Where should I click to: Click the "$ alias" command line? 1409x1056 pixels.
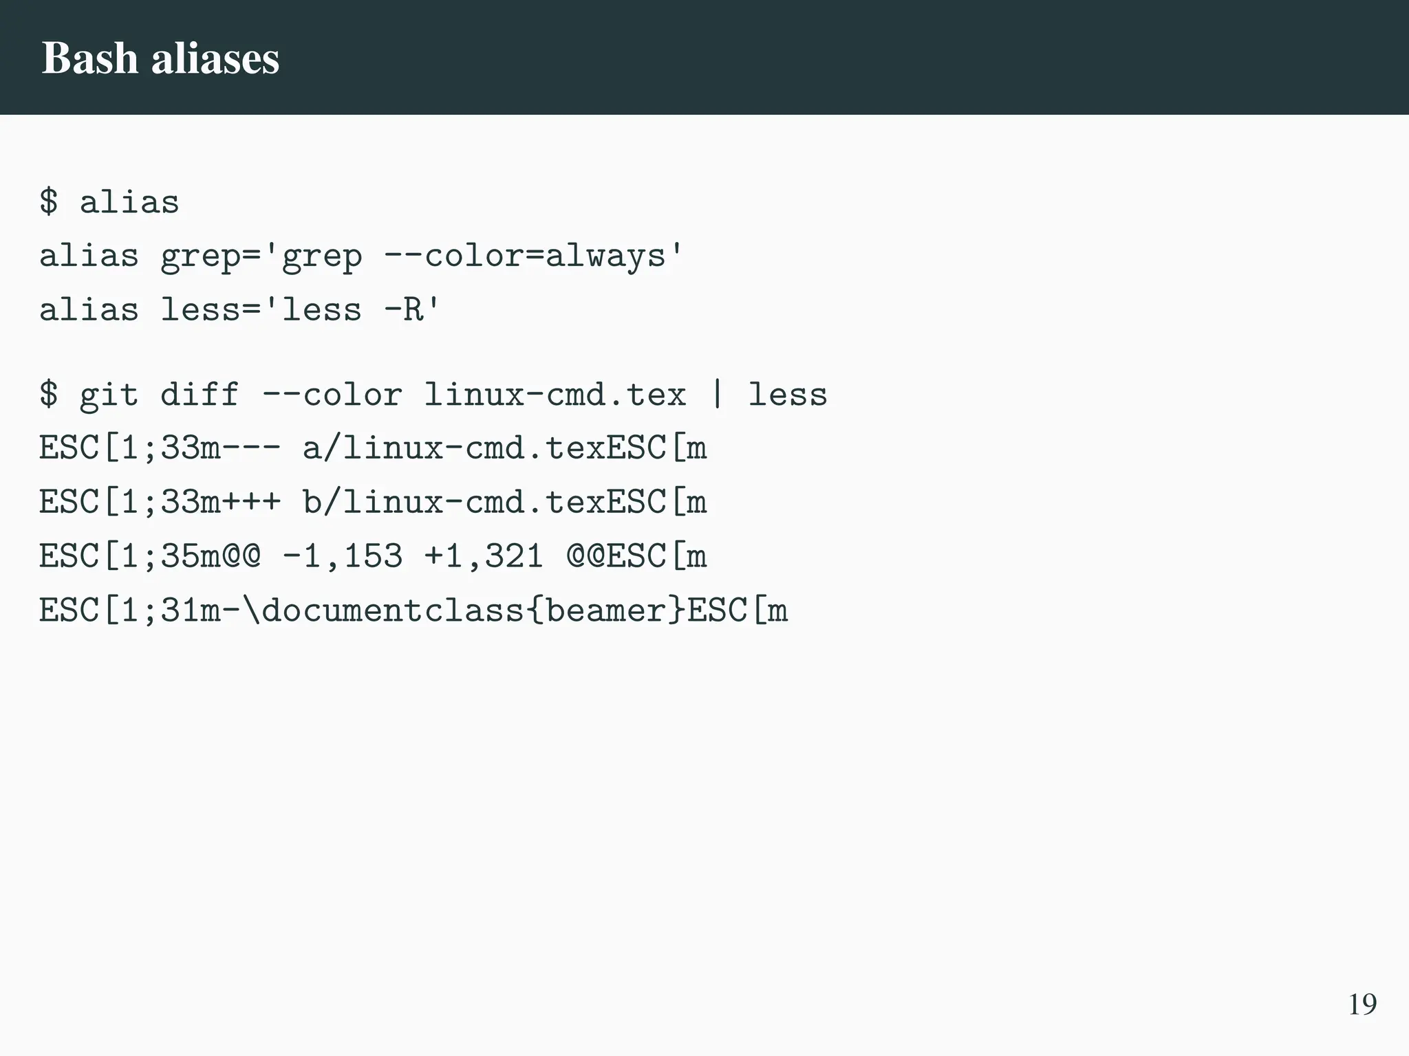109,202
